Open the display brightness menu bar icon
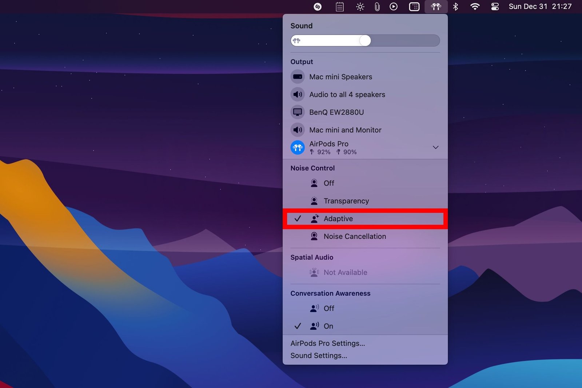 (x=360, y=7)
